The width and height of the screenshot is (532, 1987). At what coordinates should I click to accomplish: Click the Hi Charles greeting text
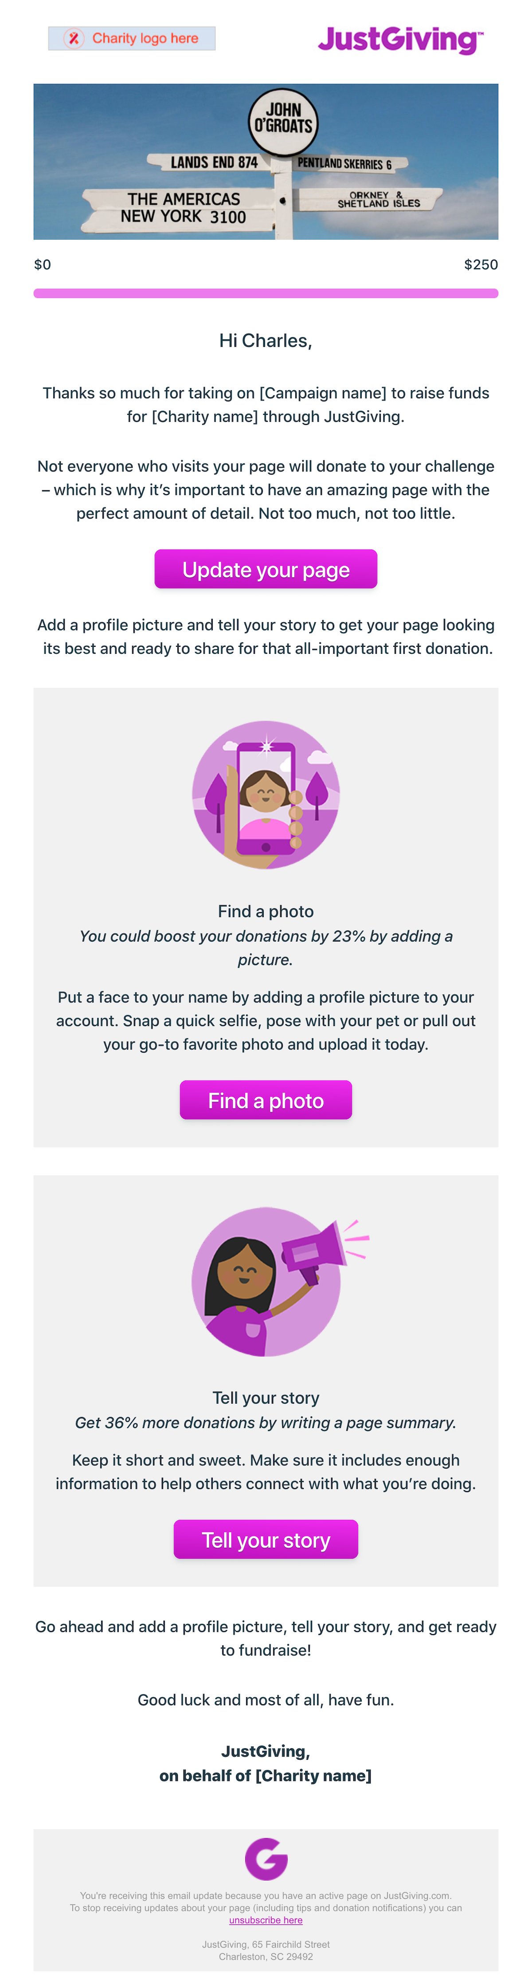(x=266, y=341)
